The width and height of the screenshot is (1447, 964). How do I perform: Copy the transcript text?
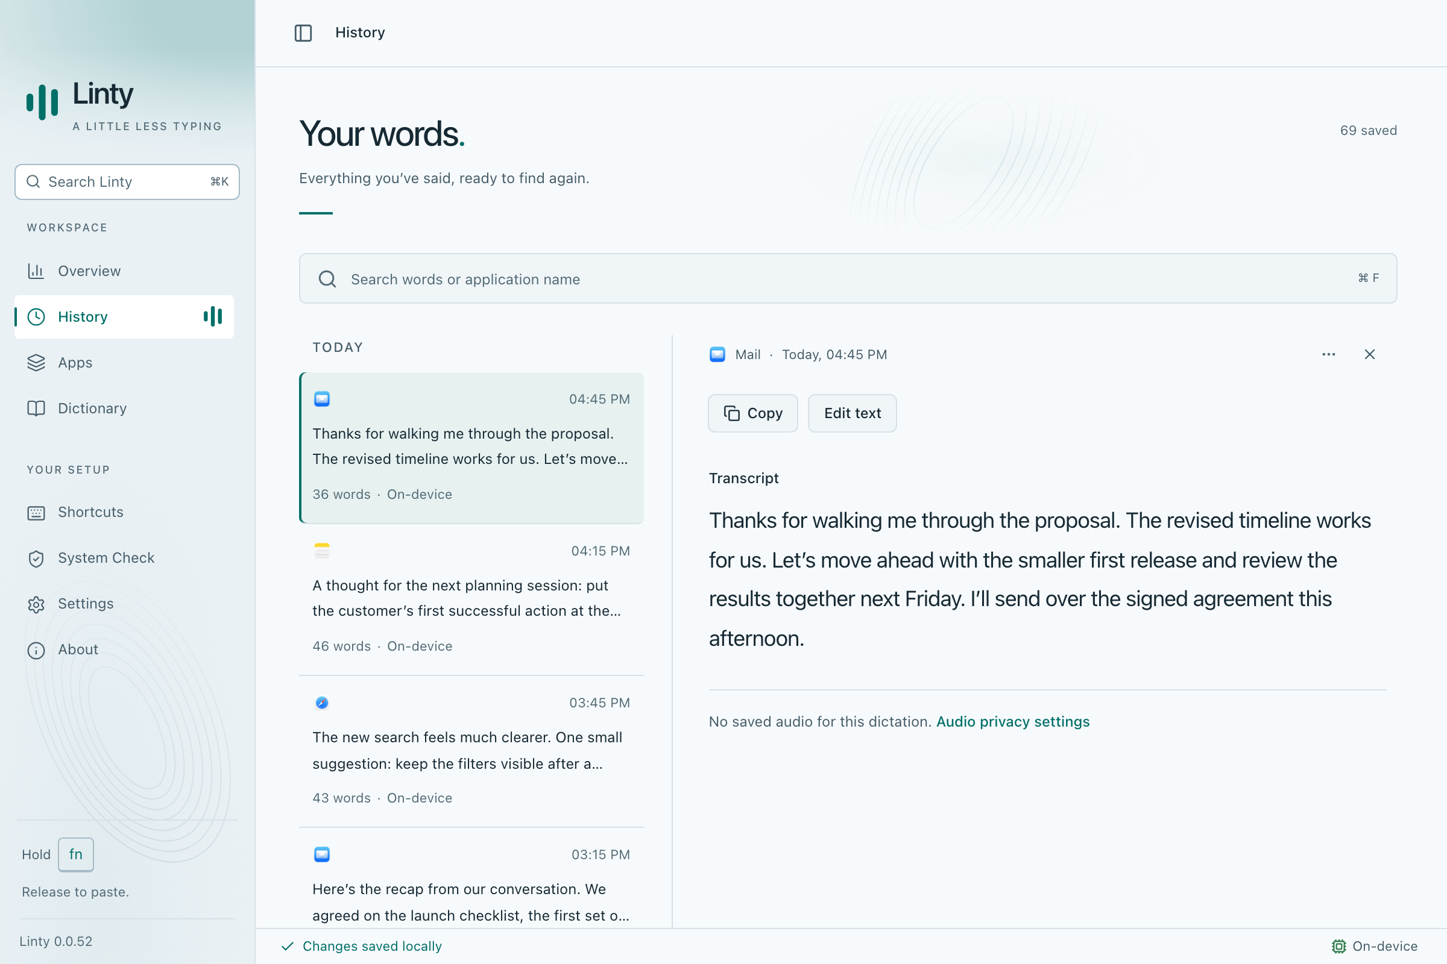tap(753, 413)
